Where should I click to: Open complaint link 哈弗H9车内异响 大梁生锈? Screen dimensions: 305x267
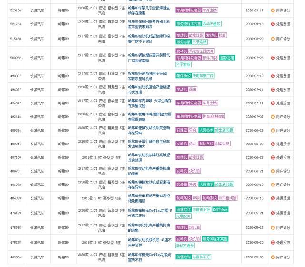(150, 103)
